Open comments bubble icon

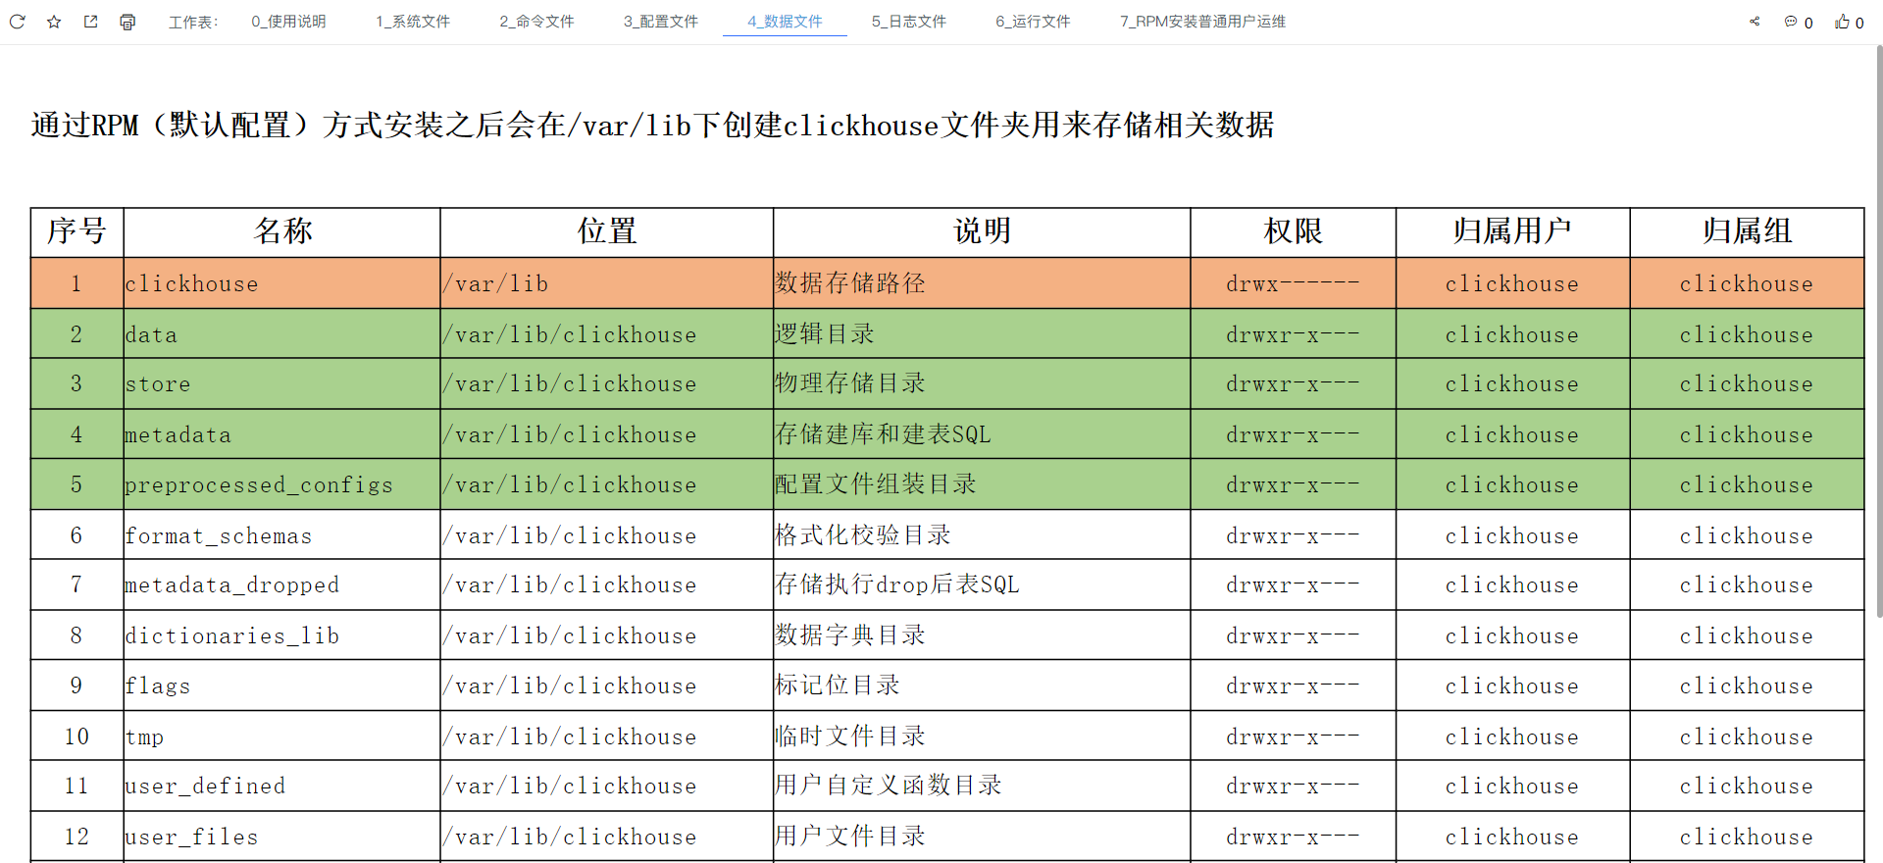pyautogui.click(x=1791, y=22)
